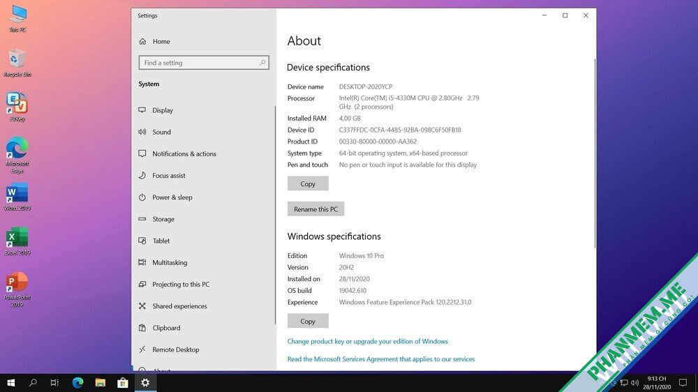Viewport: 698px width, 392px height.
Task: Select the OS build 19042.610 value
Action: click(x=352, y=291)
